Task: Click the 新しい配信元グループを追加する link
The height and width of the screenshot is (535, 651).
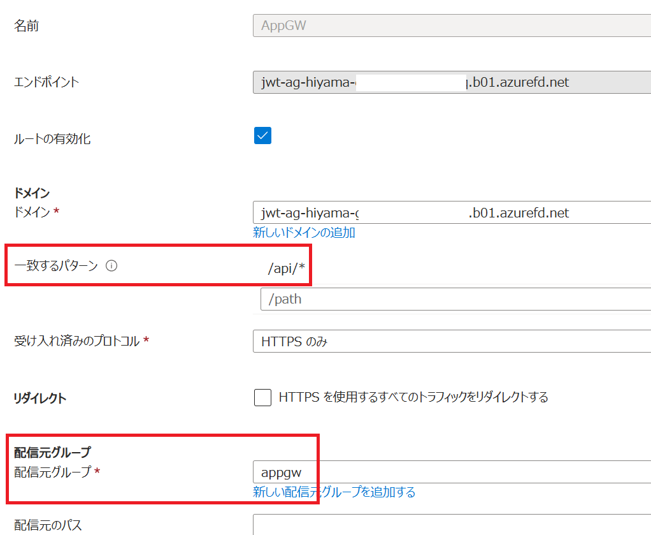Action: [x=334, y=492]
